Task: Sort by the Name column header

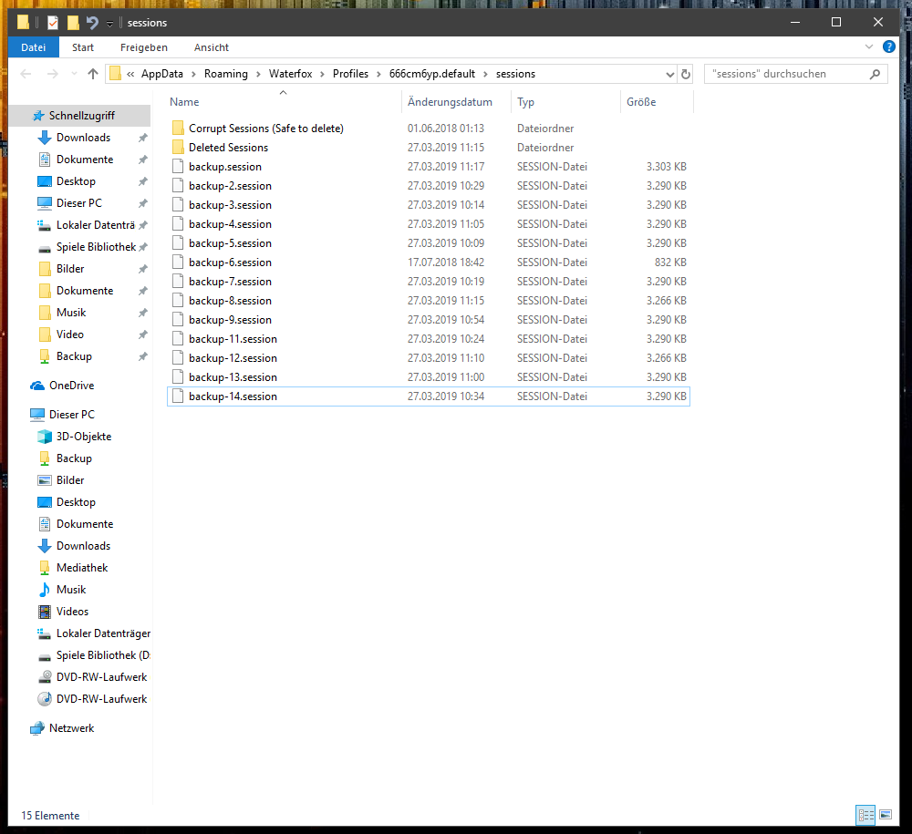Action: pyautogui.click(x=184, y=102)
